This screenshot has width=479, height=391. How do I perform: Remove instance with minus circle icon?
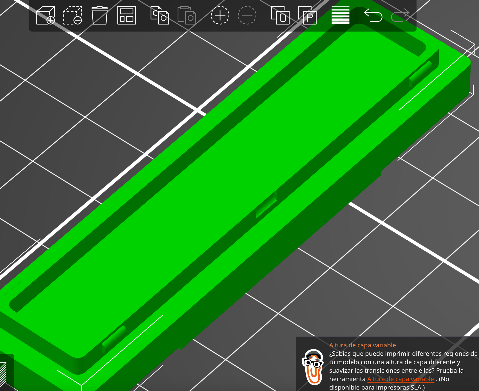point(247,15)
